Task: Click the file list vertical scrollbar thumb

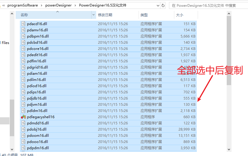Action: (229, 51)
